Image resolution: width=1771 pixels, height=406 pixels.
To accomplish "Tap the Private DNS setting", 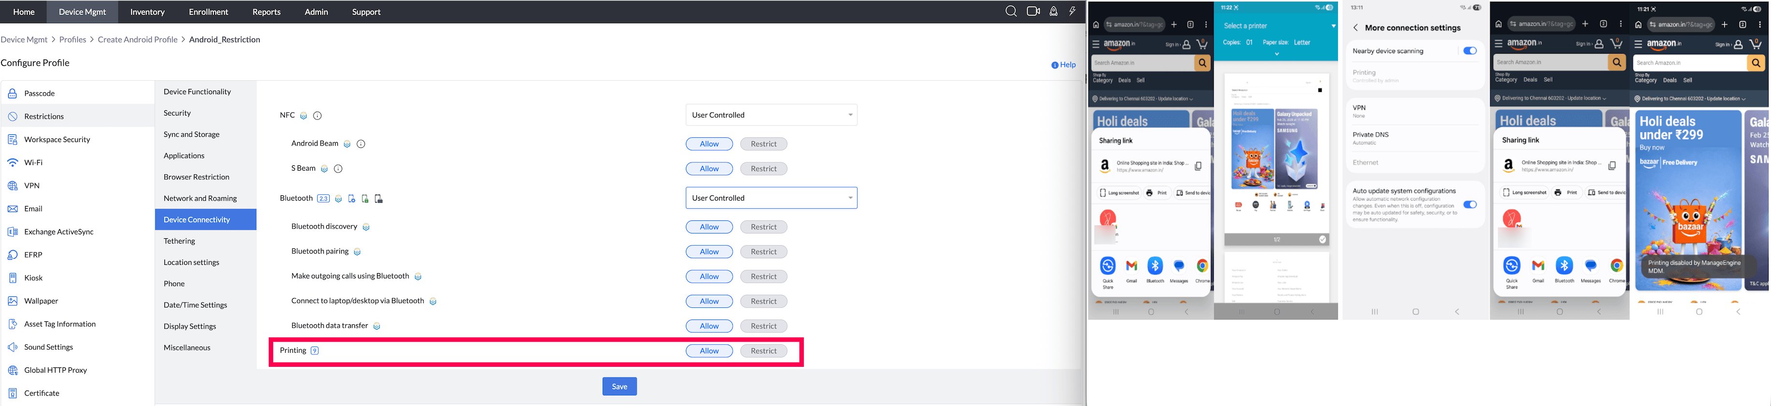I will point(1415,138).
